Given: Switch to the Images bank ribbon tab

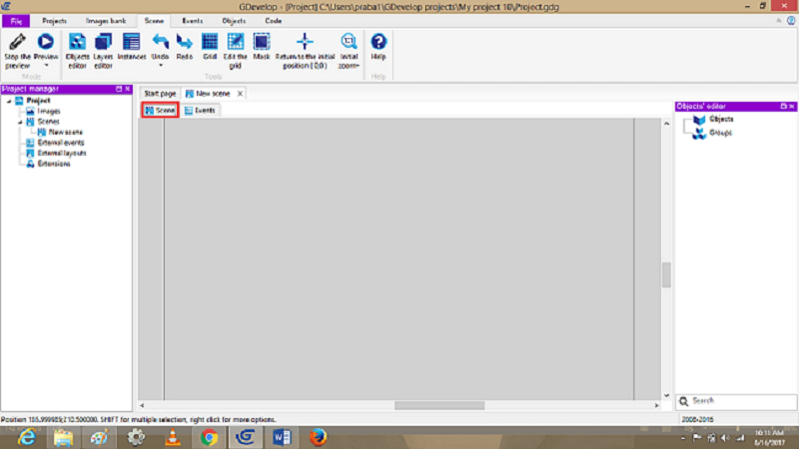Looking at the screenshot, I should coord(106,21).
